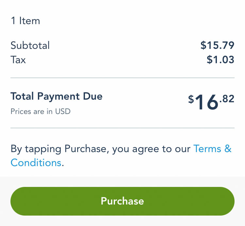Screen dimensions: 245x226
Task: Click the divider below Prices are in USD
Action: 122,128
